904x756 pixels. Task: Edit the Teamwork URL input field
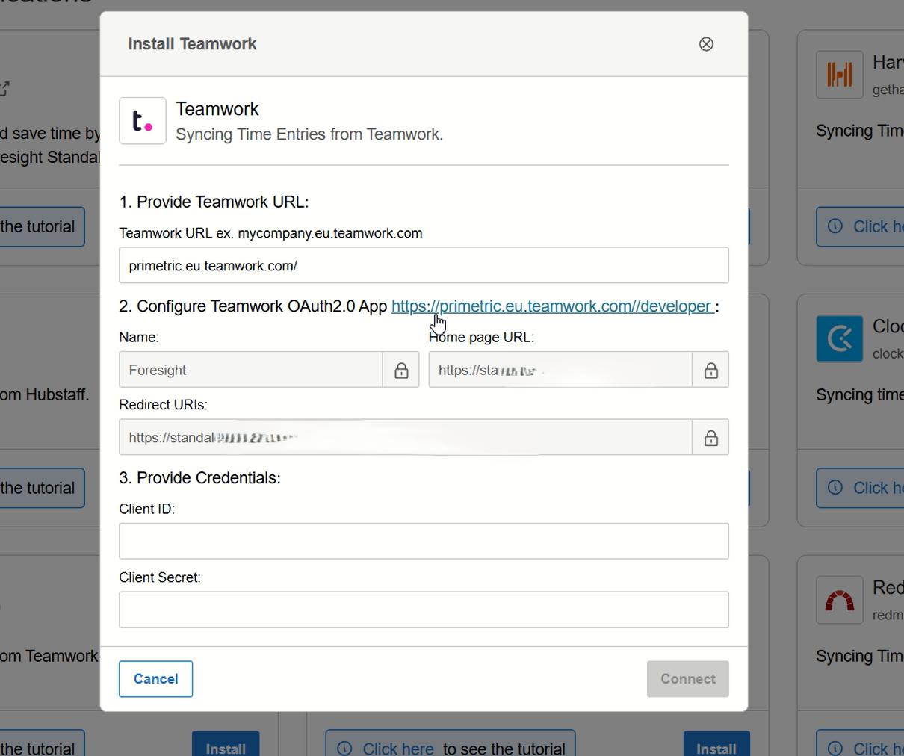click(424, 265)
